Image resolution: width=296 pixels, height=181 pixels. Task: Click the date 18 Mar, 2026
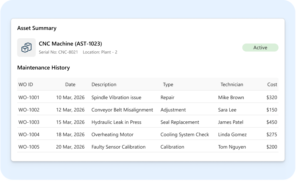coord(70,135)
